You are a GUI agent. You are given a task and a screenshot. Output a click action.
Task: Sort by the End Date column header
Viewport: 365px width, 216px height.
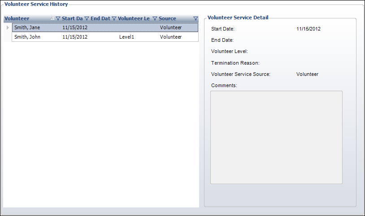tap(100, 18)
